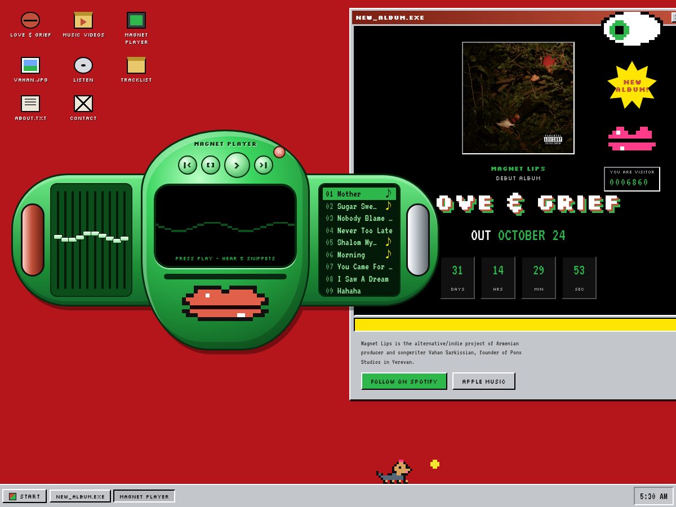This screenshot has height=507, width=676.
Task: Click the yellow marquee bar
Action: click(x=515, y=324)
